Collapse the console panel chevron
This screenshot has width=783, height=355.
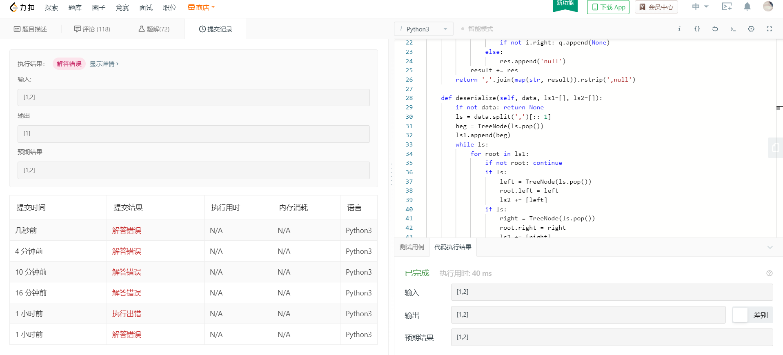pos(770,247)
